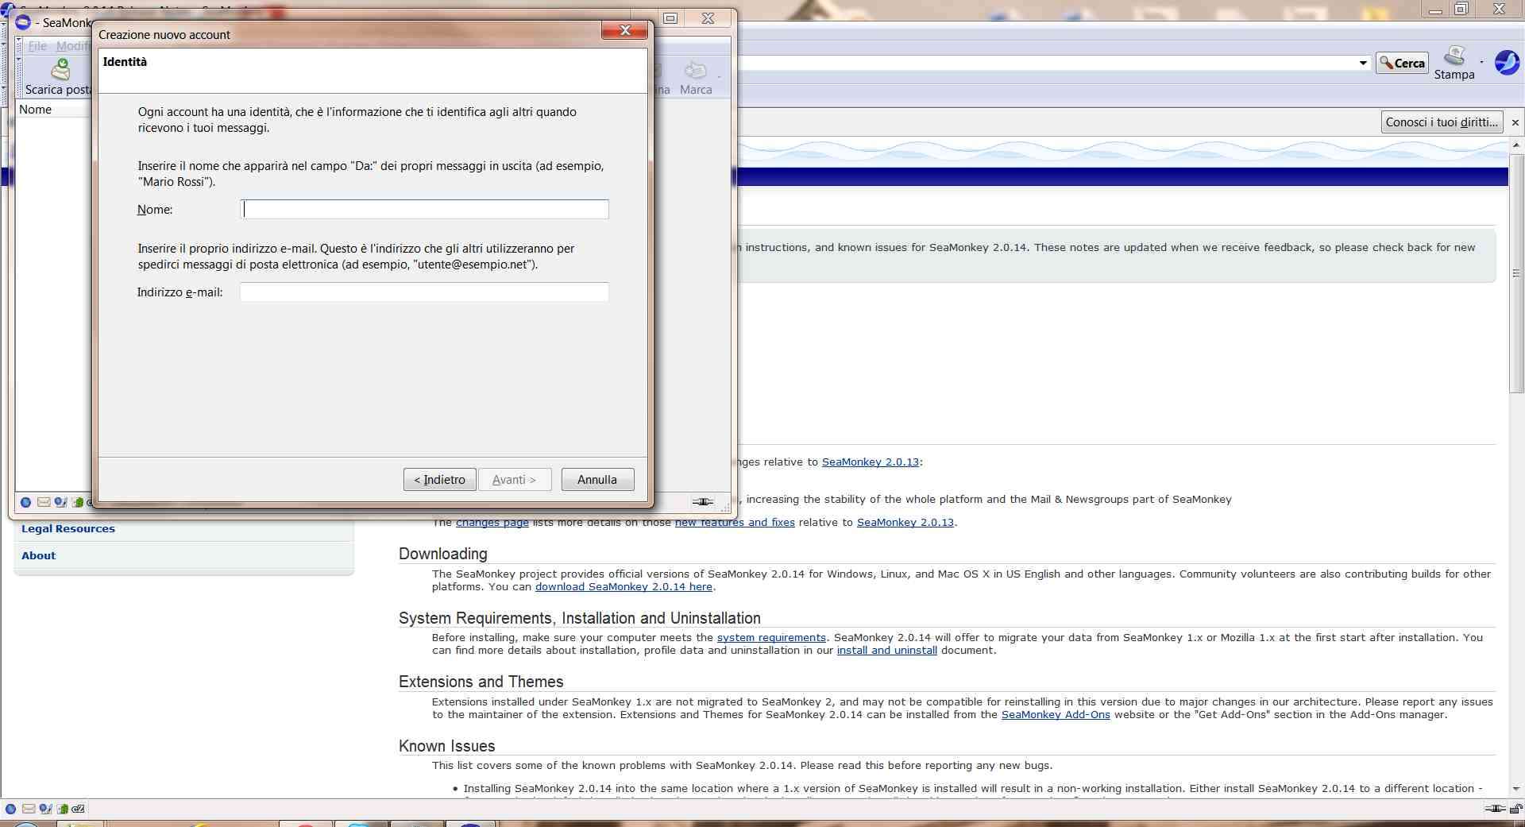The width and height of the screenshot is (1525, 827).
Task: Open ChatZilla from the bottom status bar
Action: point(79,809)
